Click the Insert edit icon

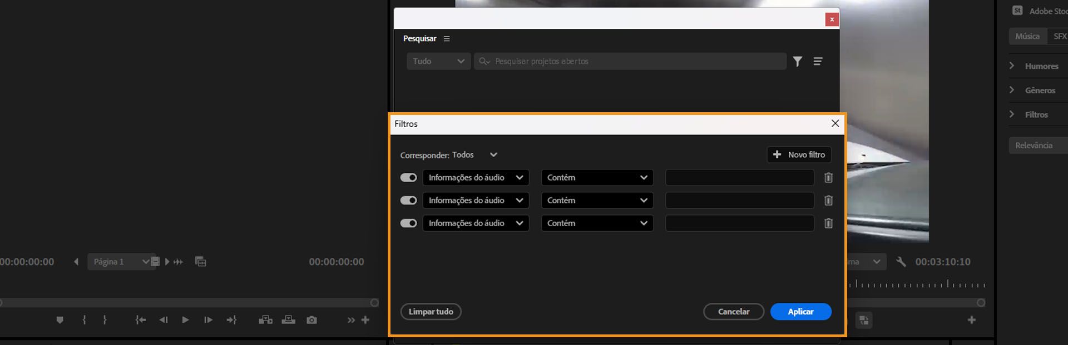265,320
